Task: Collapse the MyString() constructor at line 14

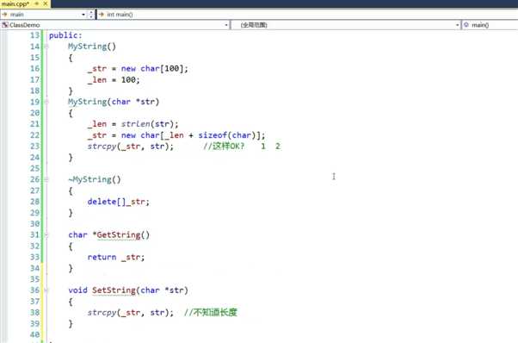Action: coord(46,47)
